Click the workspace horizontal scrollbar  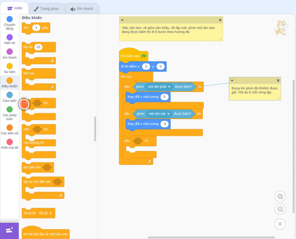(x=211, y=237)
